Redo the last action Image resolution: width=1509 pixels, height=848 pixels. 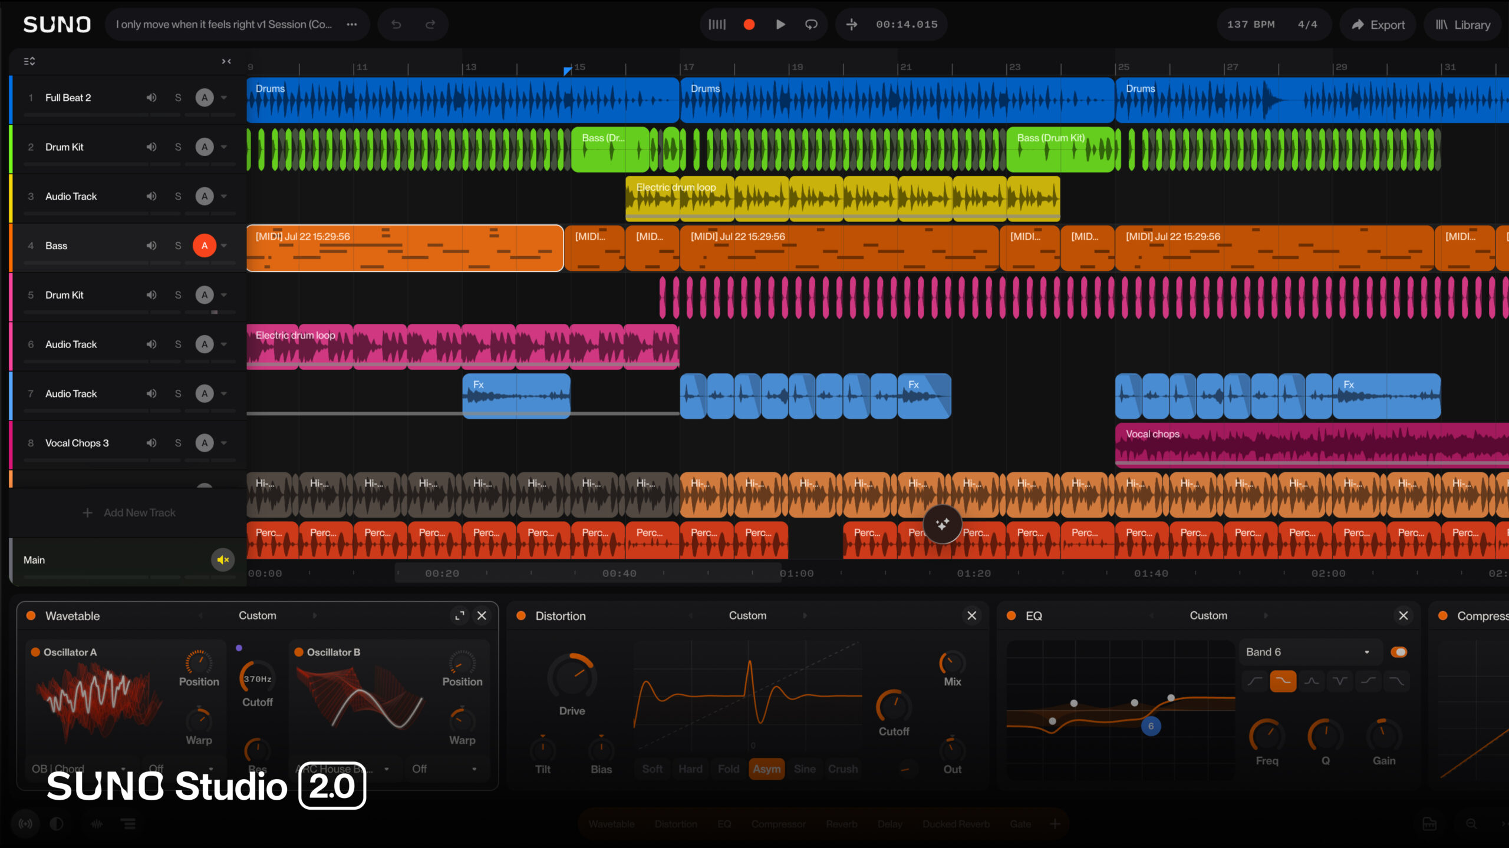[x=430, y=25]
